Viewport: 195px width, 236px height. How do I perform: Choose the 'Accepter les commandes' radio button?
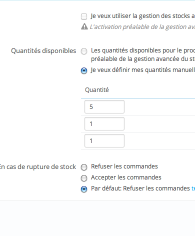[84, 178]
